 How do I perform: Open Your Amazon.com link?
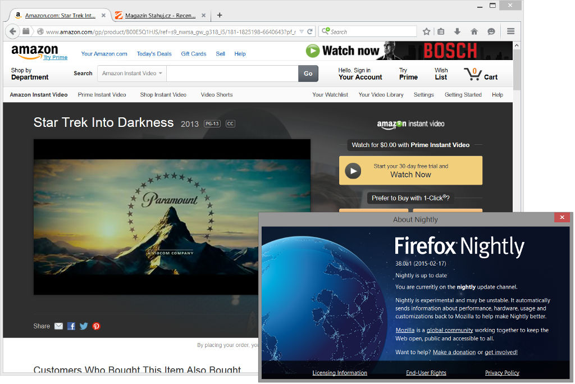(104, 53)
